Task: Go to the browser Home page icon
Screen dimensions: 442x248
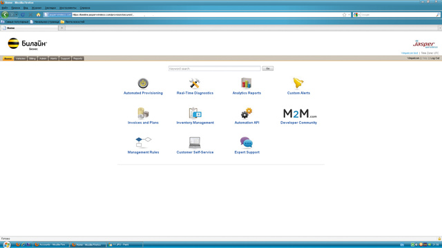Action: pos(39,14)
